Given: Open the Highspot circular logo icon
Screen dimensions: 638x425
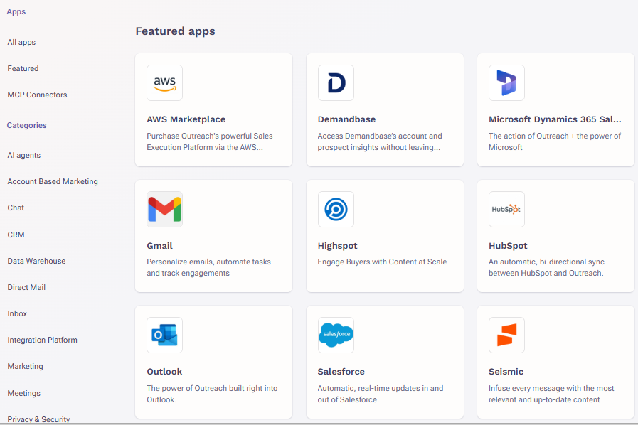Looking at the screenshot, I should coord(336,210).
